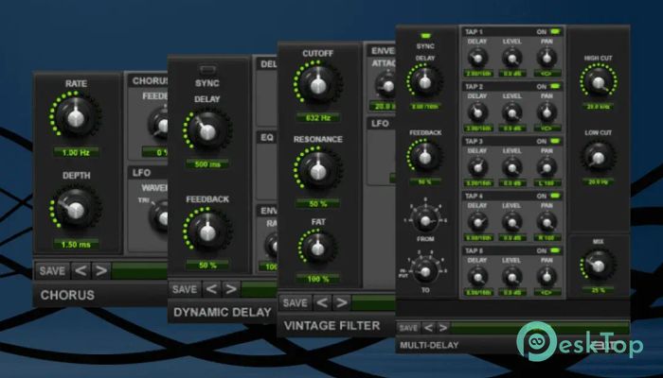Click the Dynamic Delay Feedback knob
663x378 pixels.
click(207, 229)
